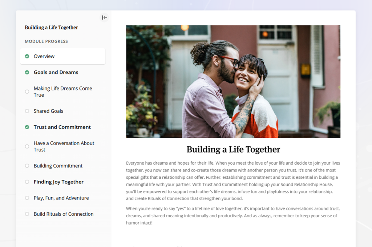Toggle completion on Play, Fun, and Adventure
372x247 pixels.
[x=27, y=198]
